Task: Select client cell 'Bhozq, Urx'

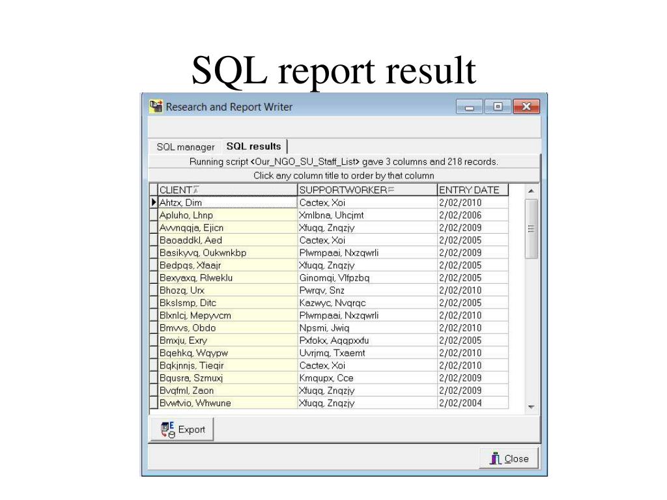Action: [227, 290]
